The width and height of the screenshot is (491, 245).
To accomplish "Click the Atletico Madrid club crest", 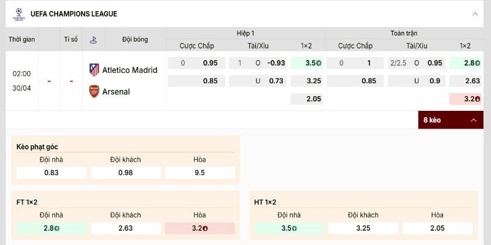I will click(94, 70).
